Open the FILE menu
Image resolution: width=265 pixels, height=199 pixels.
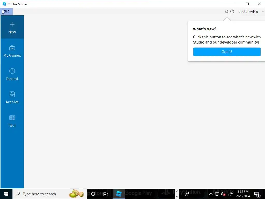6,11
